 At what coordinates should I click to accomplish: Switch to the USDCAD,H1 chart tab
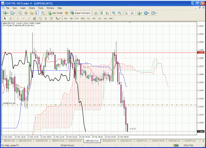click(126, 141)
